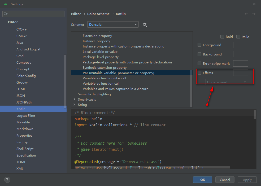
Task: Select Cmd in the sidebar
Action: [x=20, y=56]
